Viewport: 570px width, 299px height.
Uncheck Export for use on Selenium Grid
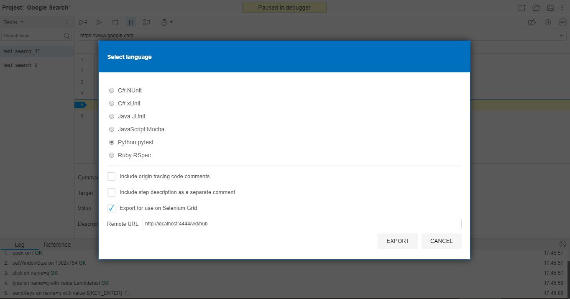point(111,208)
